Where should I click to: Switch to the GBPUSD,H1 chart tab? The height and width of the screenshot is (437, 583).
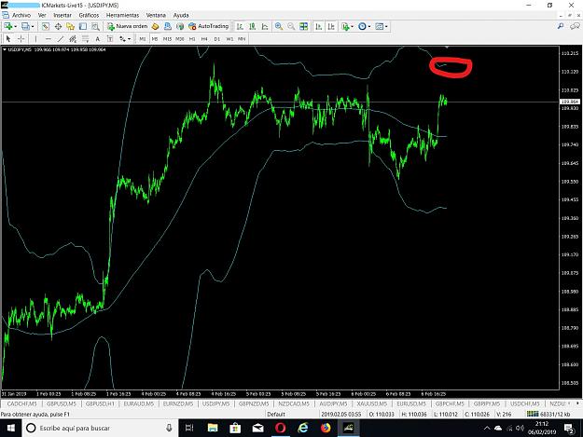pos(100,403)
